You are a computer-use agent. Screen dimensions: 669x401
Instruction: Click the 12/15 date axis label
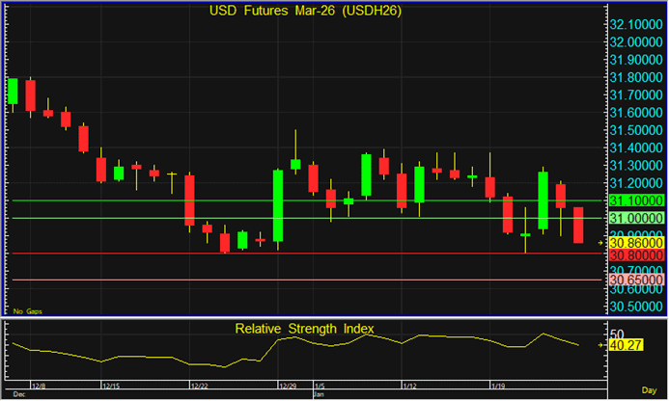[112, 385]
